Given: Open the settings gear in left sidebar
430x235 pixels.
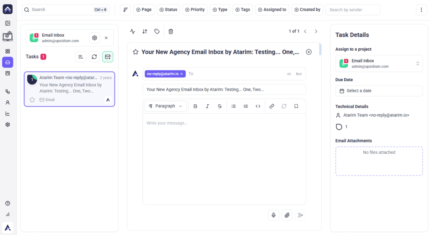Looking at the screenshot, I should [8, 124].
